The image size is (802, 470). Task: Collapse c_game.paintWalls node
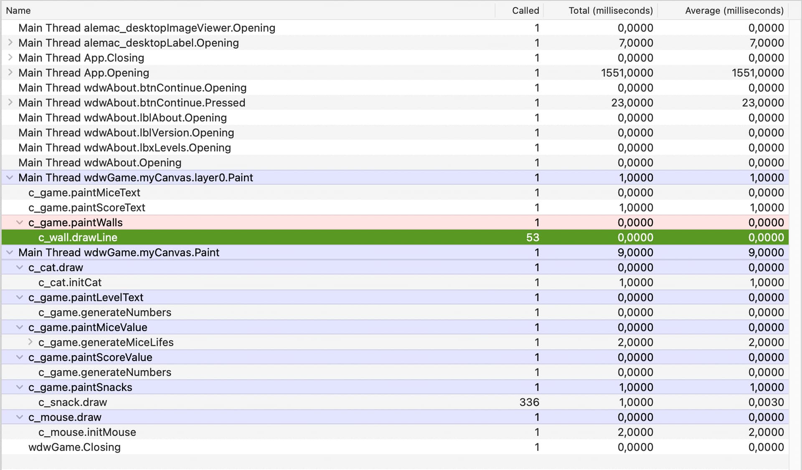20,222
